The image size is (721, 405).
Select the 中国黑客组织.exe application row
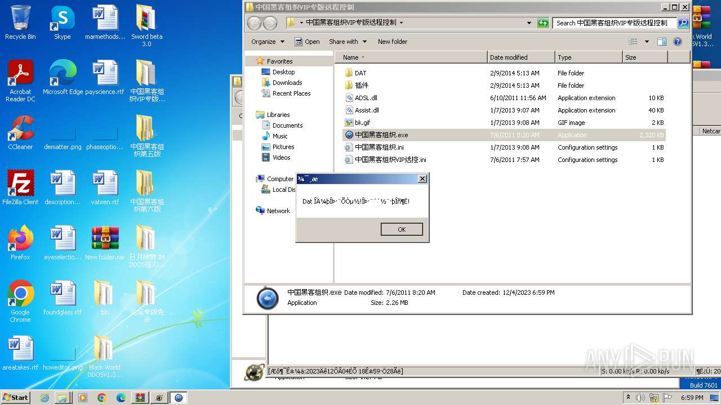504,135
